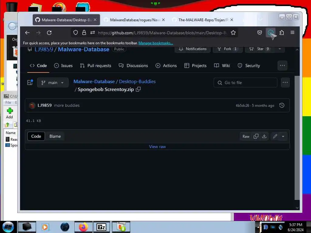Image resolution: width=311 pixels, height=233 pixels.
Task: Select the Code view toggle
Action: [36, 136]
